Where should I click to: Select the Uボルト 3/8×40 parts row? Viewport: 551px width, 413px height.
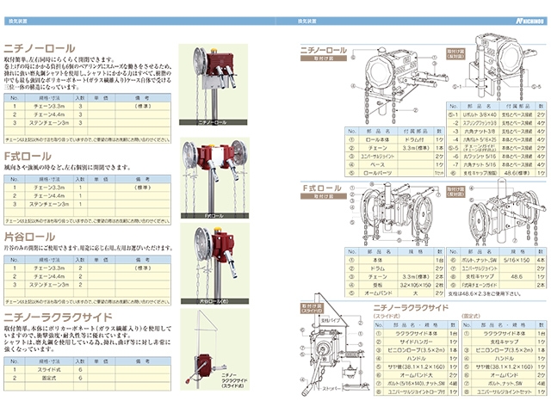point(496,114)
